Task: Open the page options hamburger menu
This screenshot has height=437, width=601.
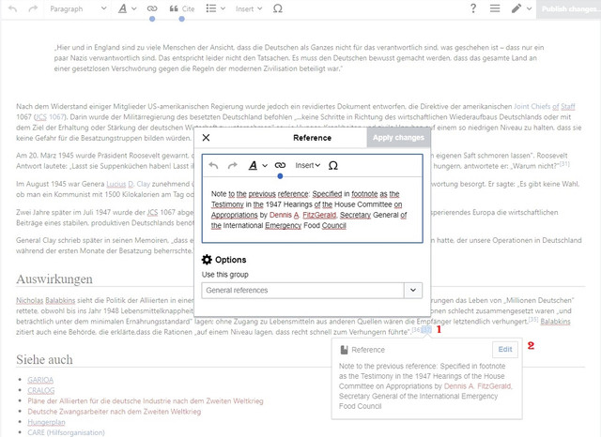Action: pyautogui.click(x=495, y=8)
